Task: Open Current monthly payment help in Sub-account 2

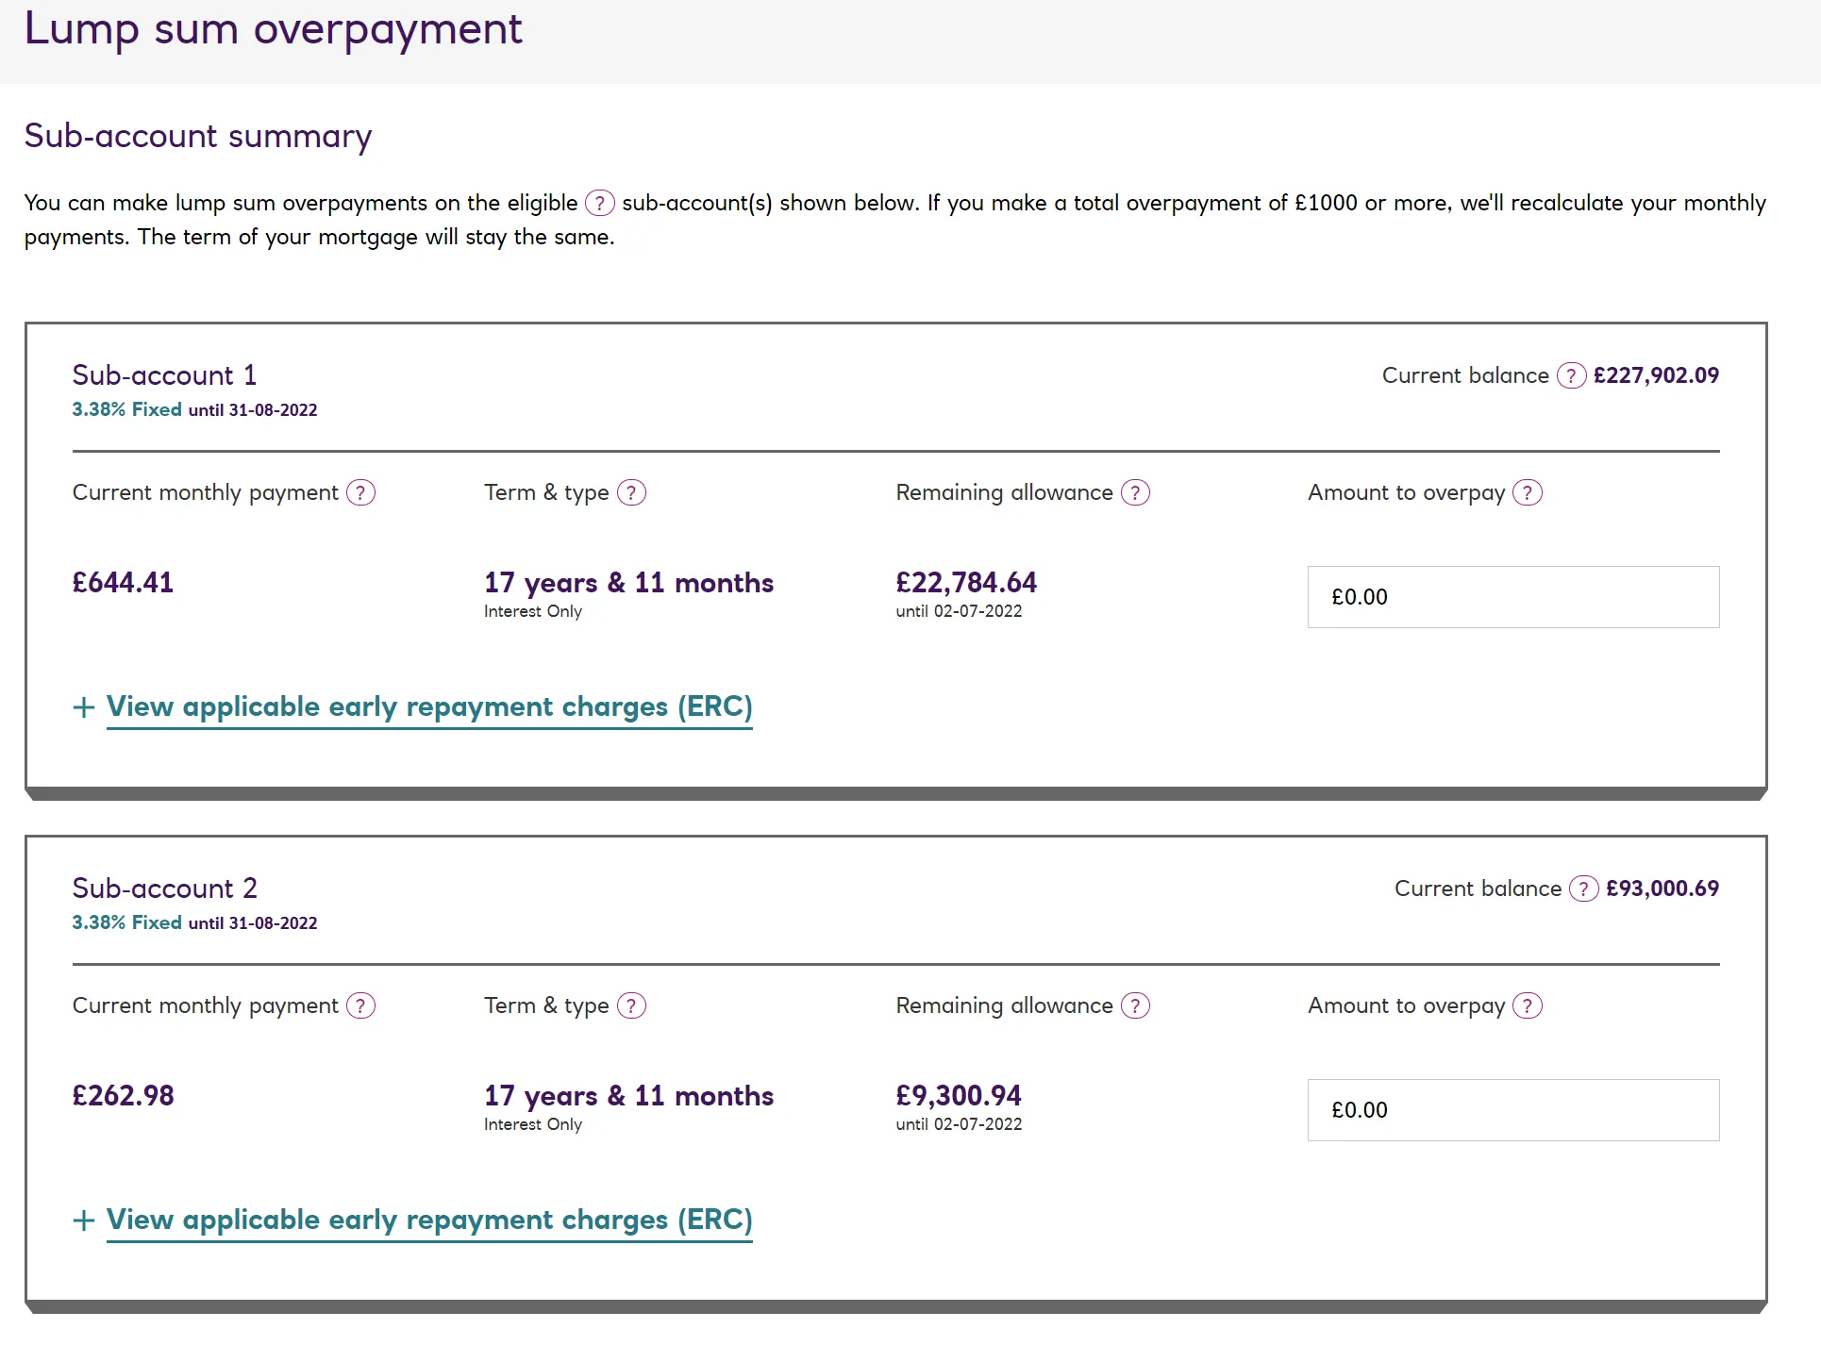Action: tap(360, 1005)
